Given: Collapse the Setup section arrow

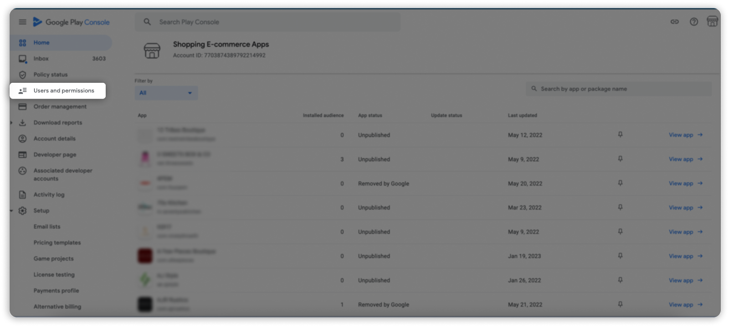Looking at the screenshot, I should click(11, 211).
